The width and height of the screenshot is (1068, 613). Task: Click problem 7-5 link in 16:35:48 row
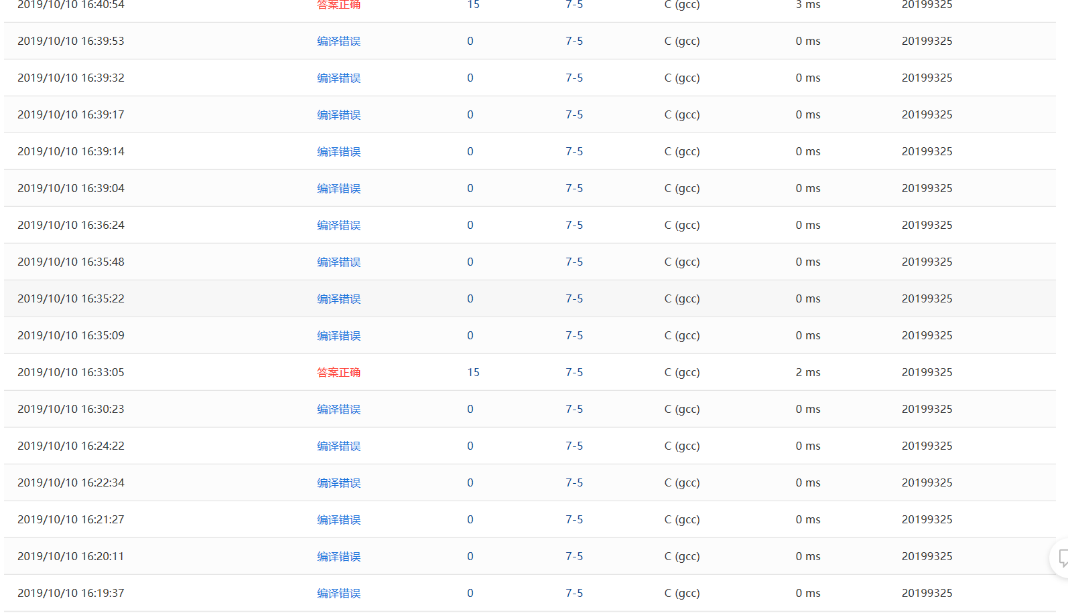click(574, 262)
